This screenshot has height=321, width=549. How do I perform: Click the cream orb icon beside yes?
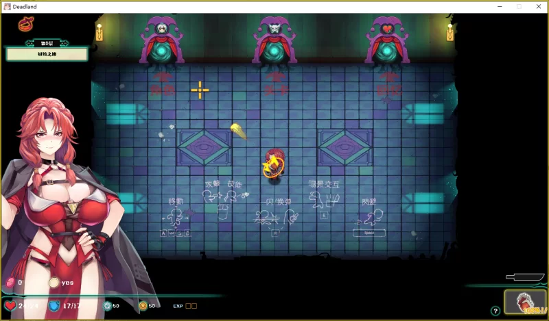coord(54,283)
